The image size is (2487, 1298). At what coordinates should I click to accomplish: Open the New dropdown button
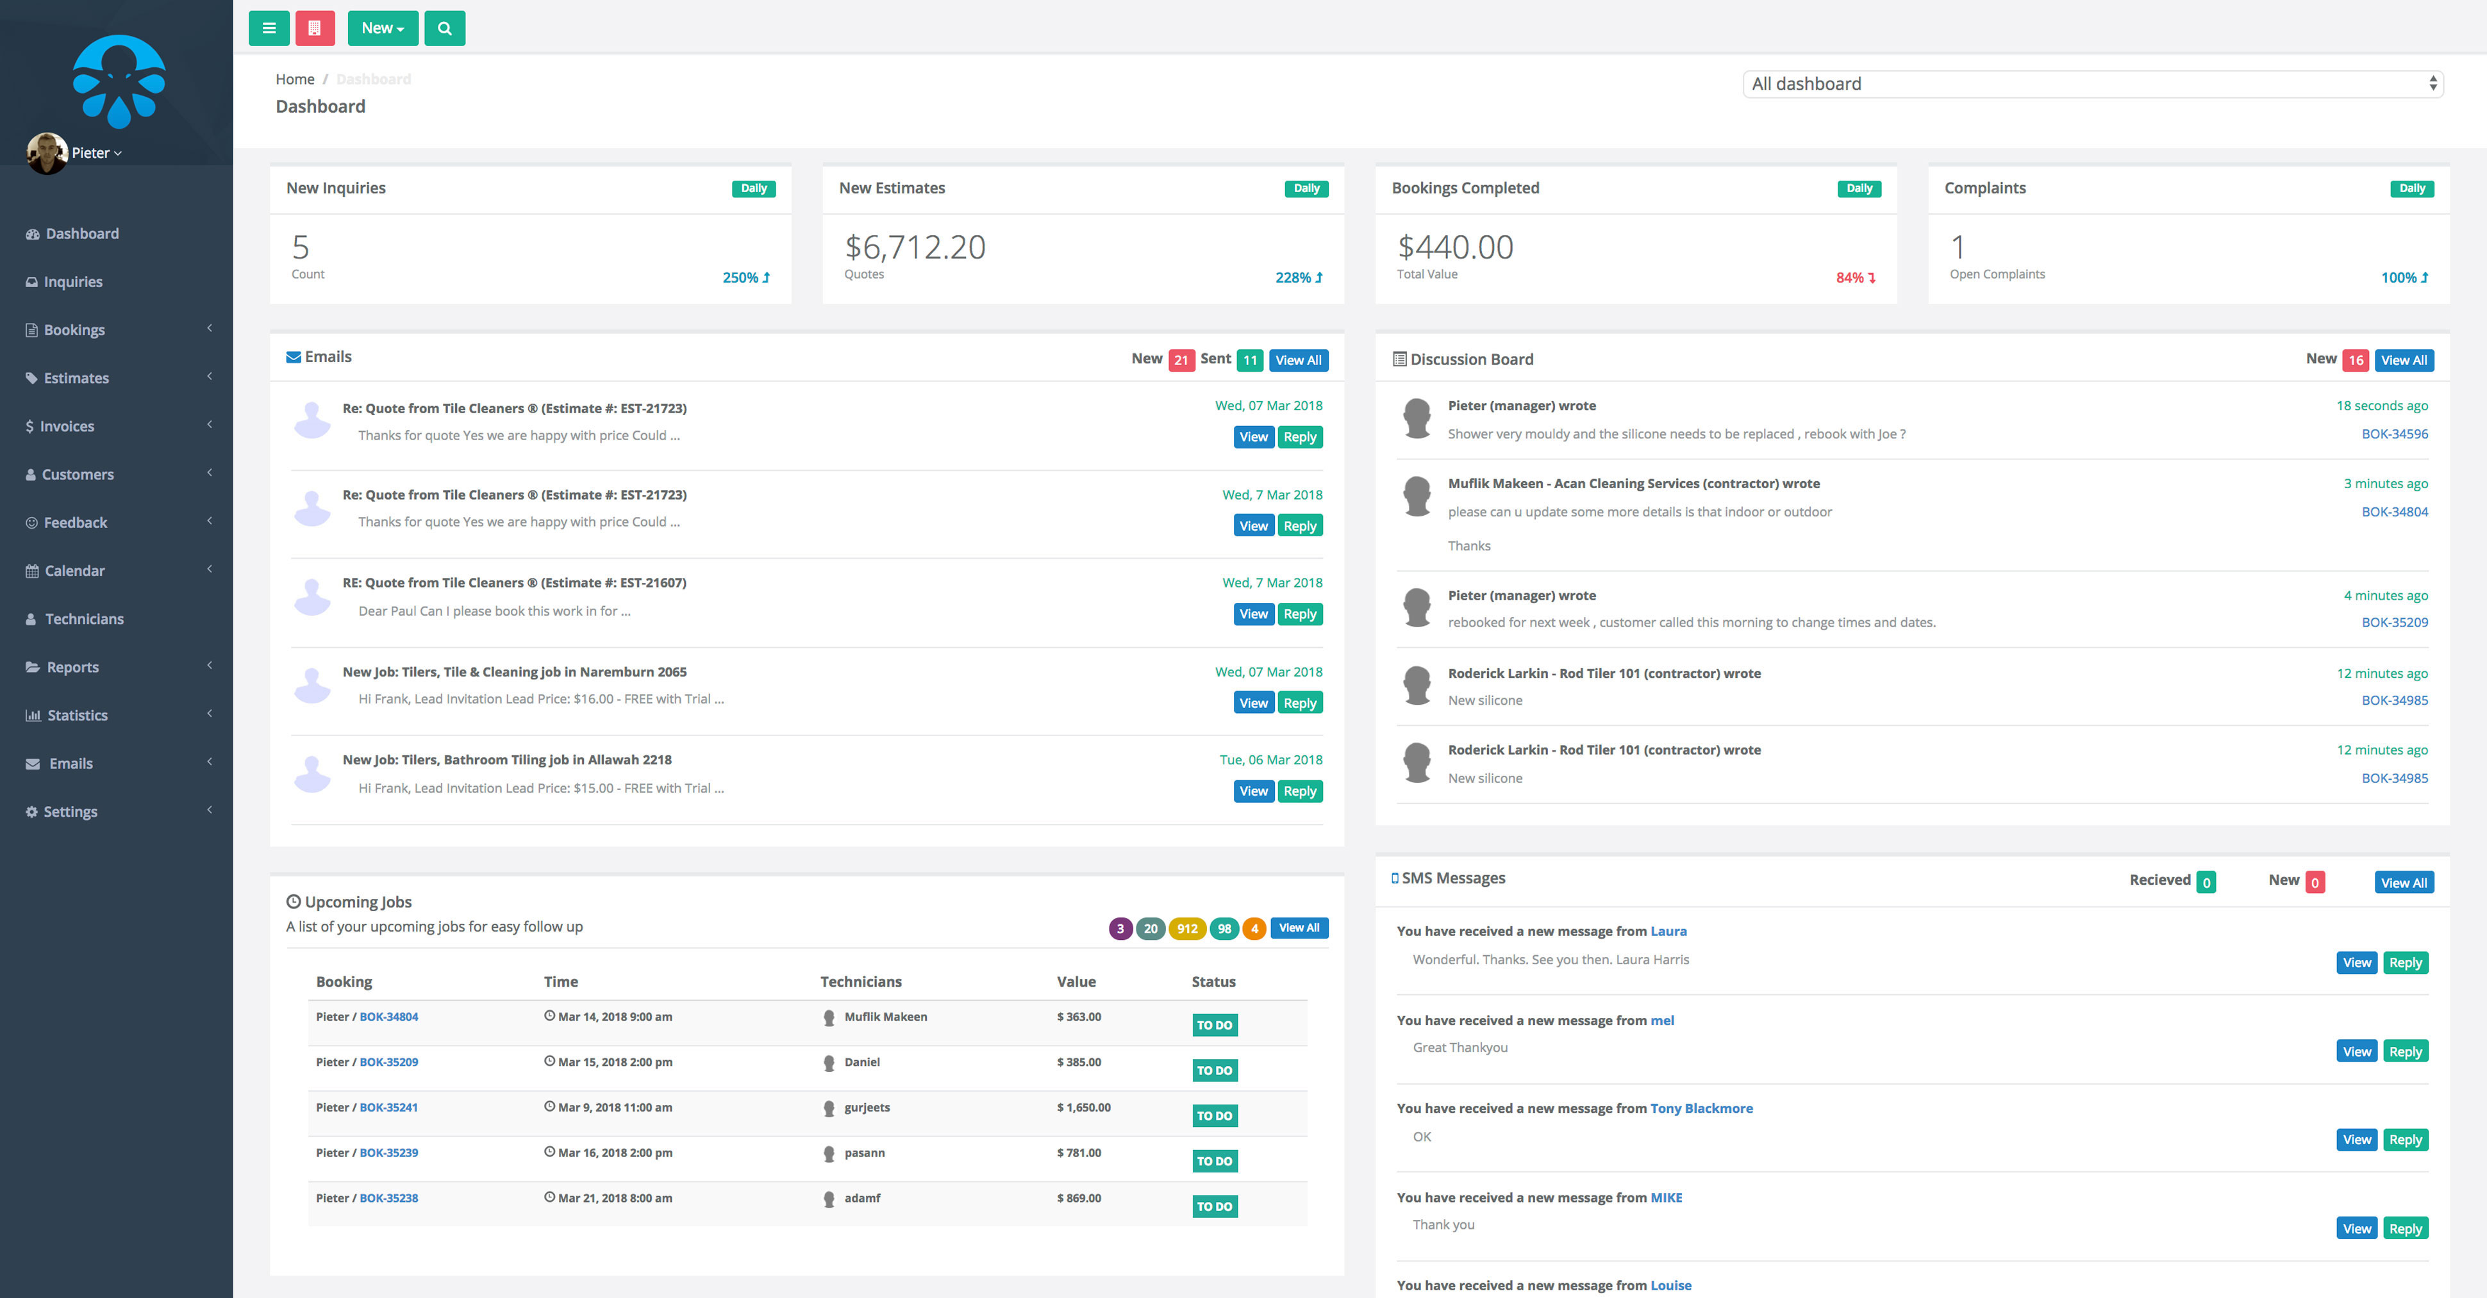pos(382,28)
